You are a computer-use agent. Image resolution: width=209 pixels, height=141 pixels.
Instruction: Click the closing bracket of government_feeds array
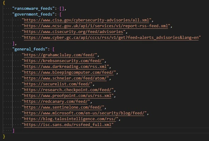[x=13, y=43]
